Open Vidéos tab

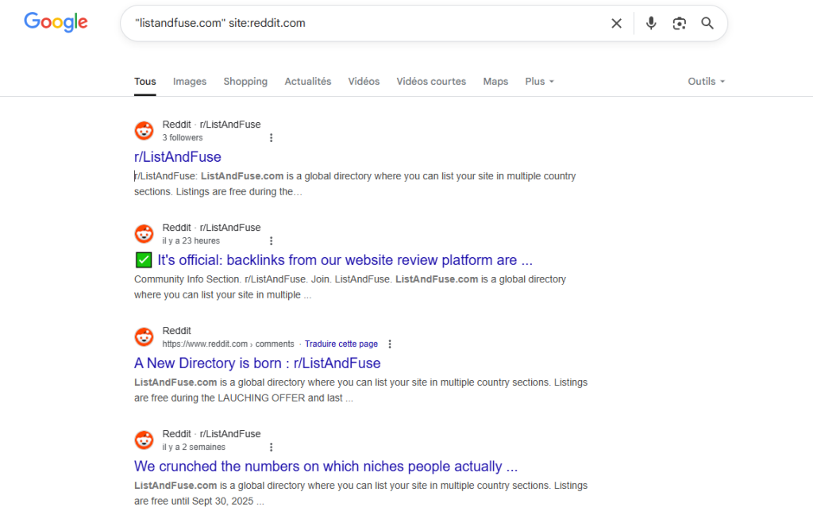(364, 82)
